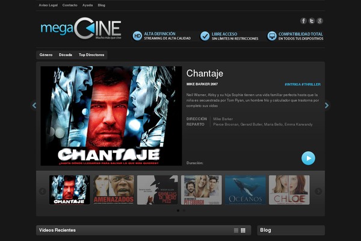Go to the next featured movie slide
The height and width of the screenshot is (241, 361).
click(327, 105)
